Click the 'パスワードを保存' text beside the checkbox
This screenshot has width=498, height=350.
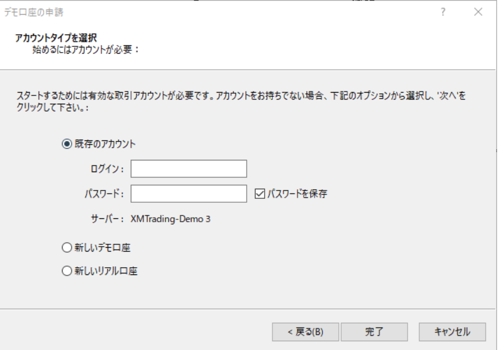coord(297,194)
